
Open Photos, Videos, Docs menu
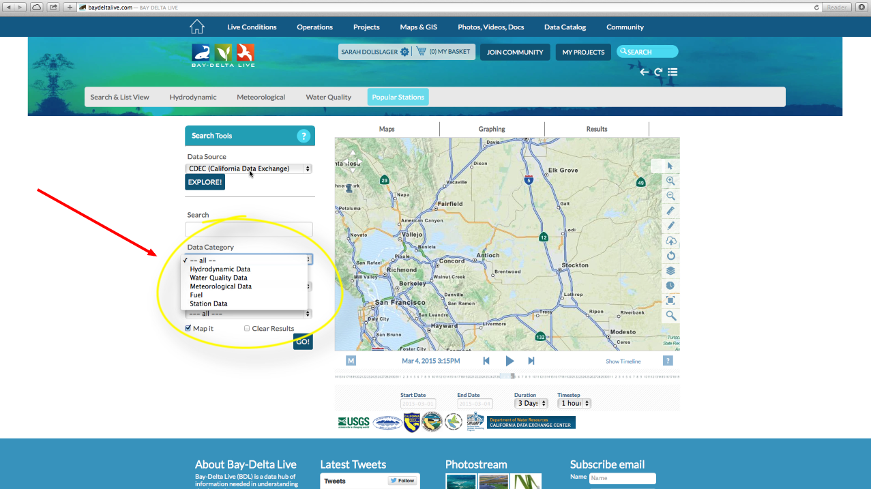[x=491, y=27]
